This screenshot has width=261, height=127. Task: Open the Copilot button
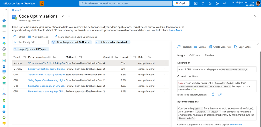pyautogui.click(x=181, y=3)
